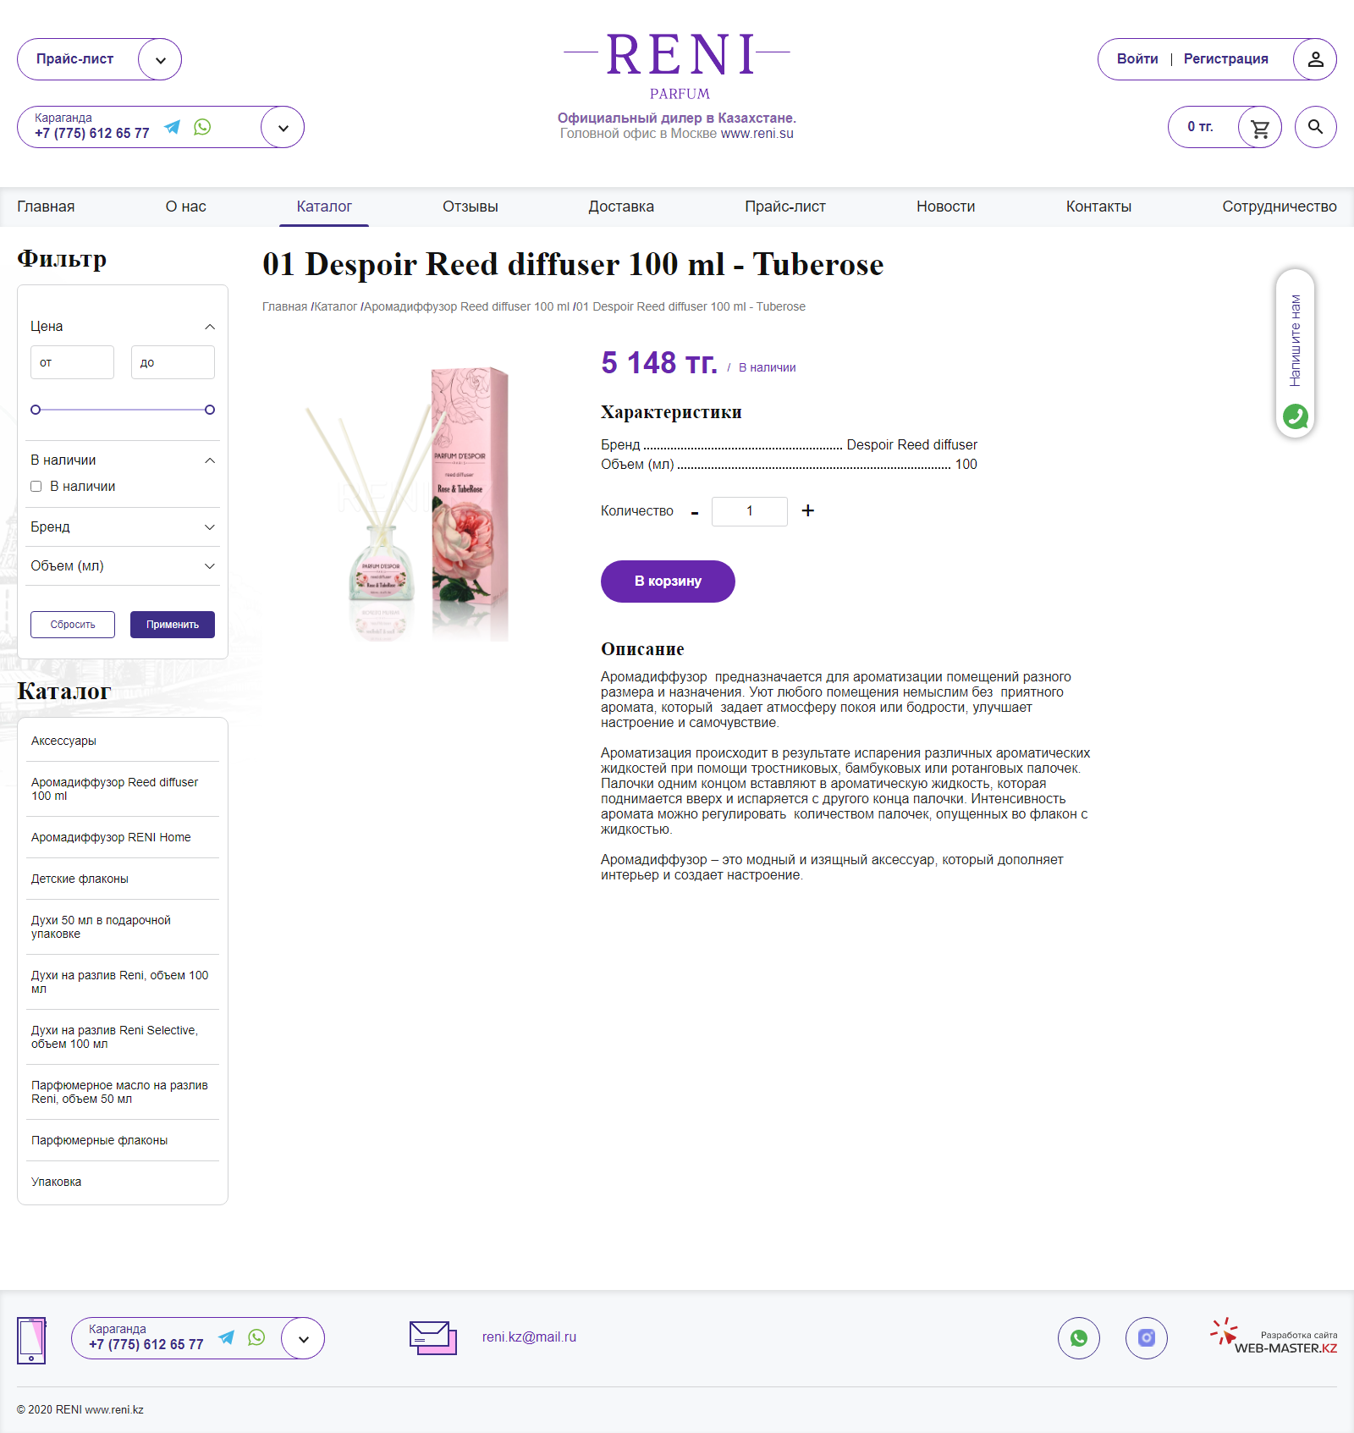
Task: Open 'О нас' navigation item
Action: tap(185, 207)
